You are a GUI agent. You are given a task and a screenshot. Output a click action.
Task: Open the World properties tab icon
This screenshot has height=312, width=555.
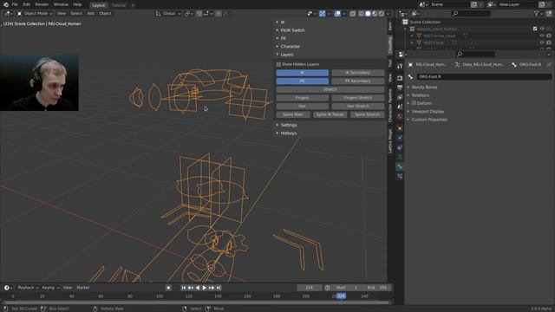tap(400, 116)
